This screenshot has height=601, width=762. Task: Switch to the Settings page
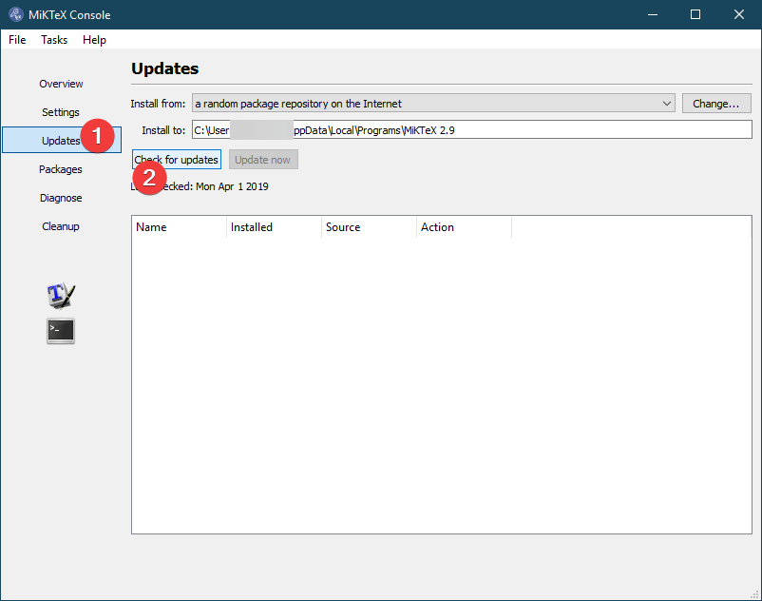click(x=61, y=112)
